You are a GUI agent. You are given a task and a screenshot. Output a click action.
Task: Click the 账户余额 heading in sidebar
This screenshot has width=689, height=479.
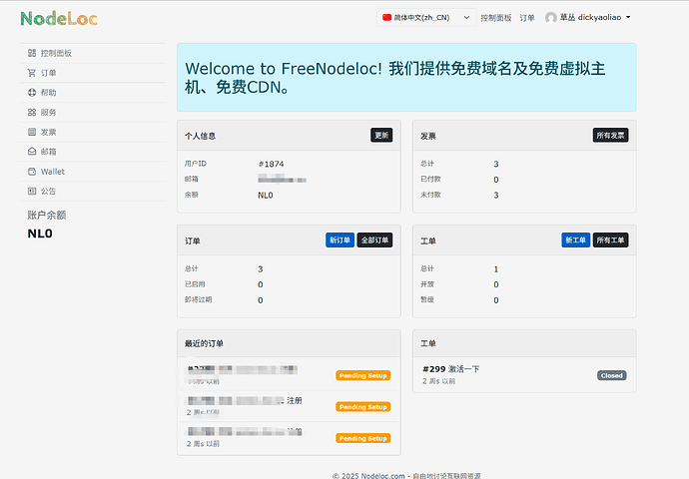[x=47, y=216]
